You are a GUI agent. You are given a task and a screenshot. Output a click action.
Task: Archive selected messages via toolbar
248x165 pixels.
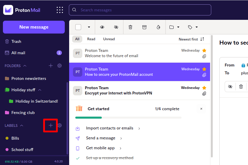click(144, 27)
